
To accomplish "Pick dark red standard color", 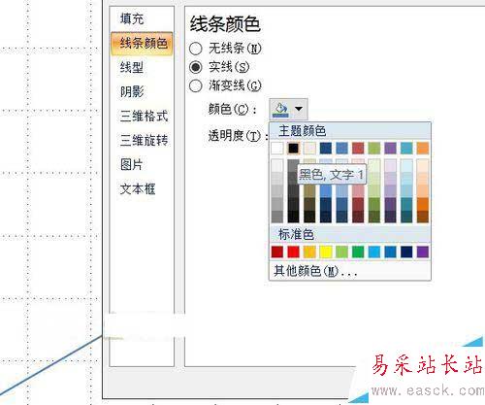I will click(277, 252).
